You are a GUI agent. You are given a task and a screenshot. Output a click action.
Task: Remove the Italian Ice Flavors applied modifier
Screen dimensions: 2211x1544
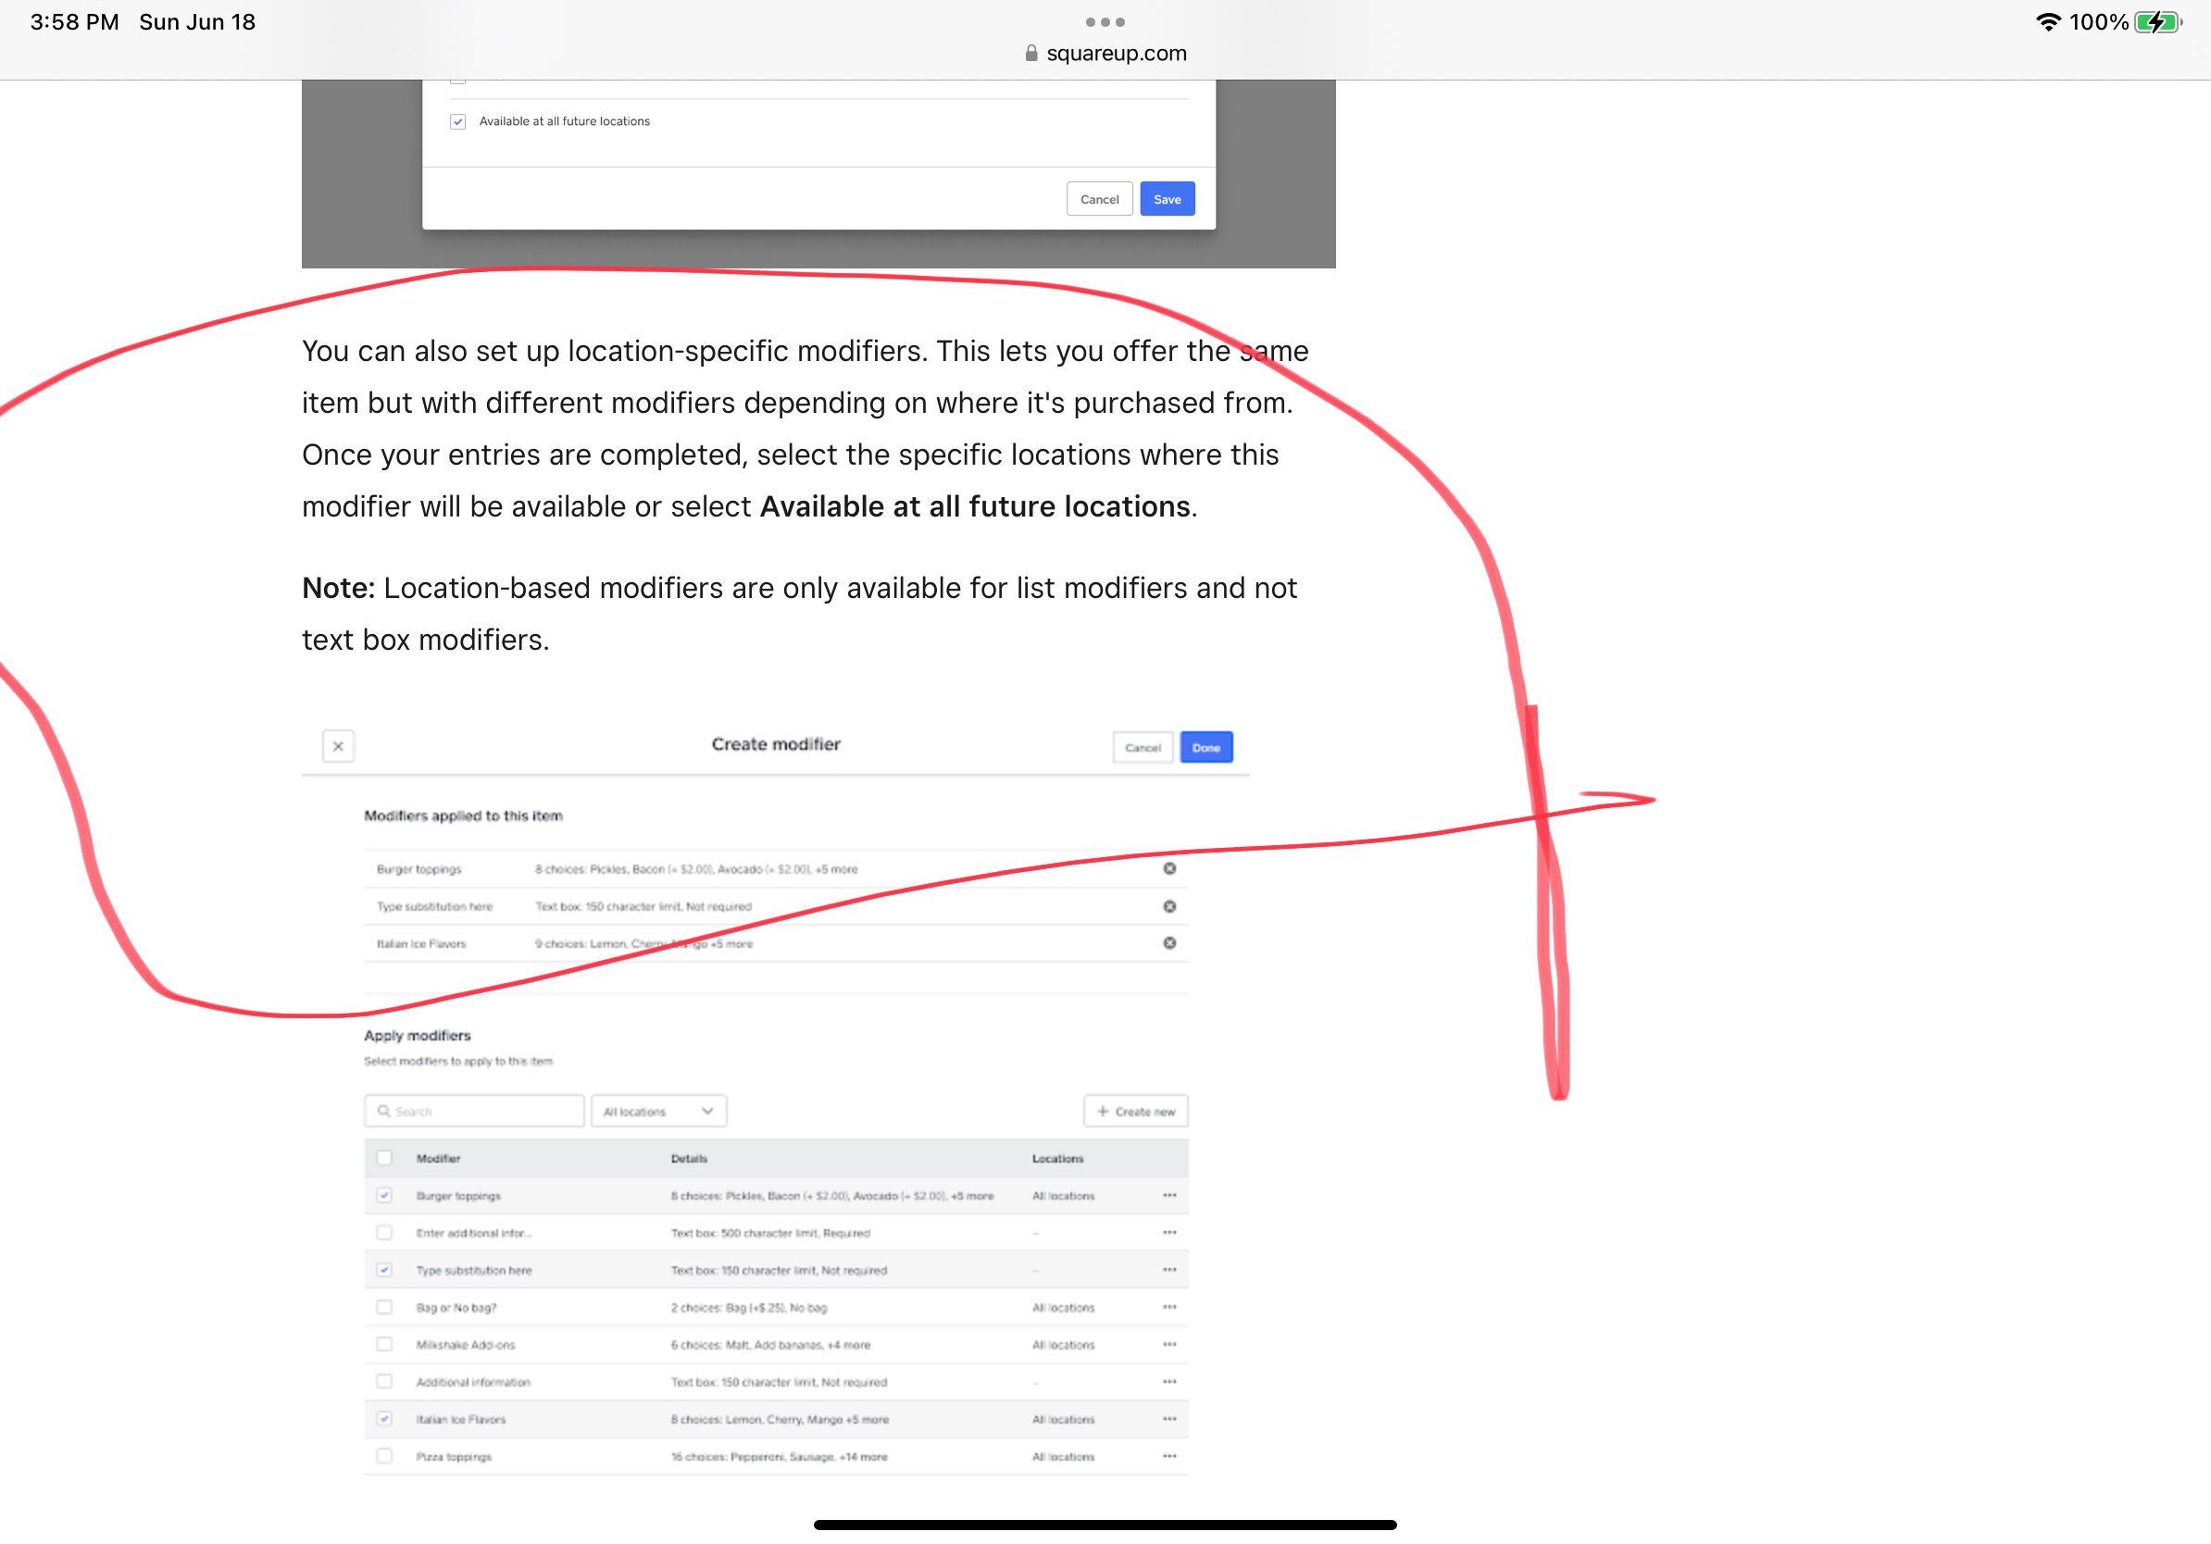[x=1169, y=943]
